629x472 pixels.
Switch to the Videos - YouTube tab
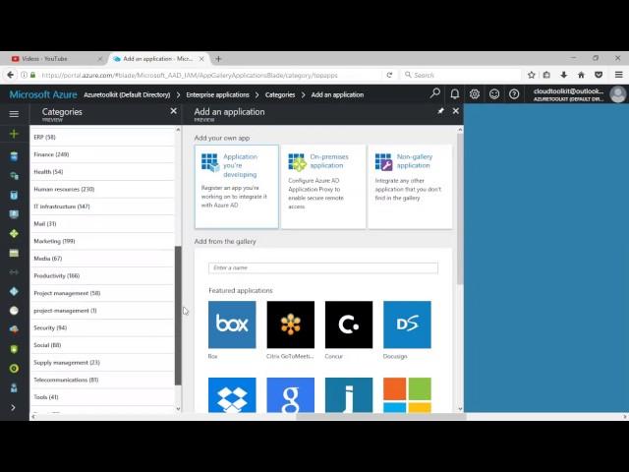point(56,59)
